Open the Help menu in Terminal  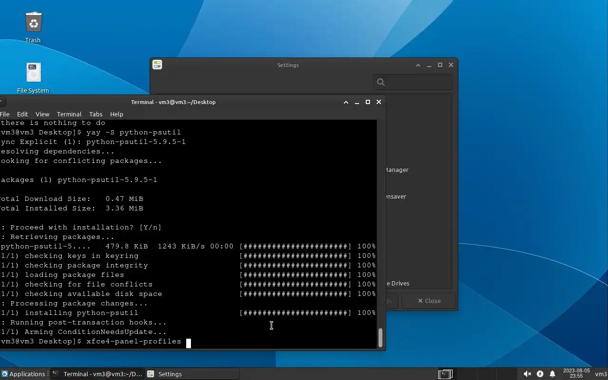[x=116, y=114]
